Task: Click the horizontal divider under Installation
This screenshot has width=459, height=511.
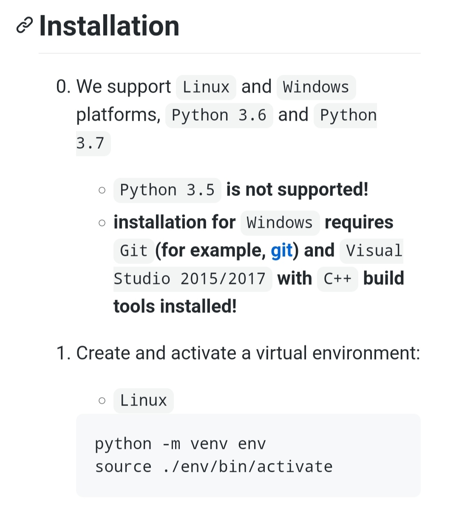Action: click(229, 53)
